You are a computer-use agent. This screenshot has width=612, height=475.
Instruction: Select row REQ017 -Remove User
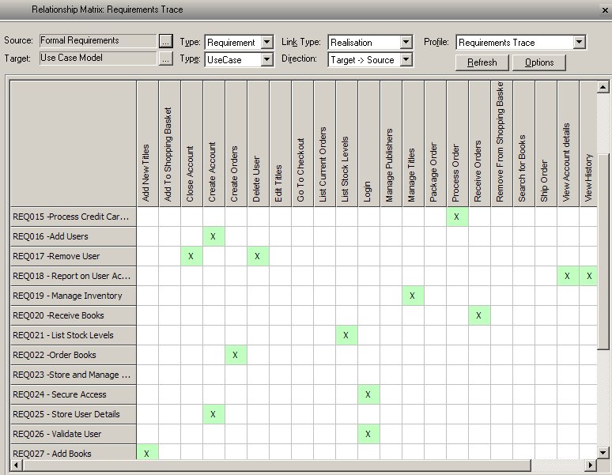point(74,256)
